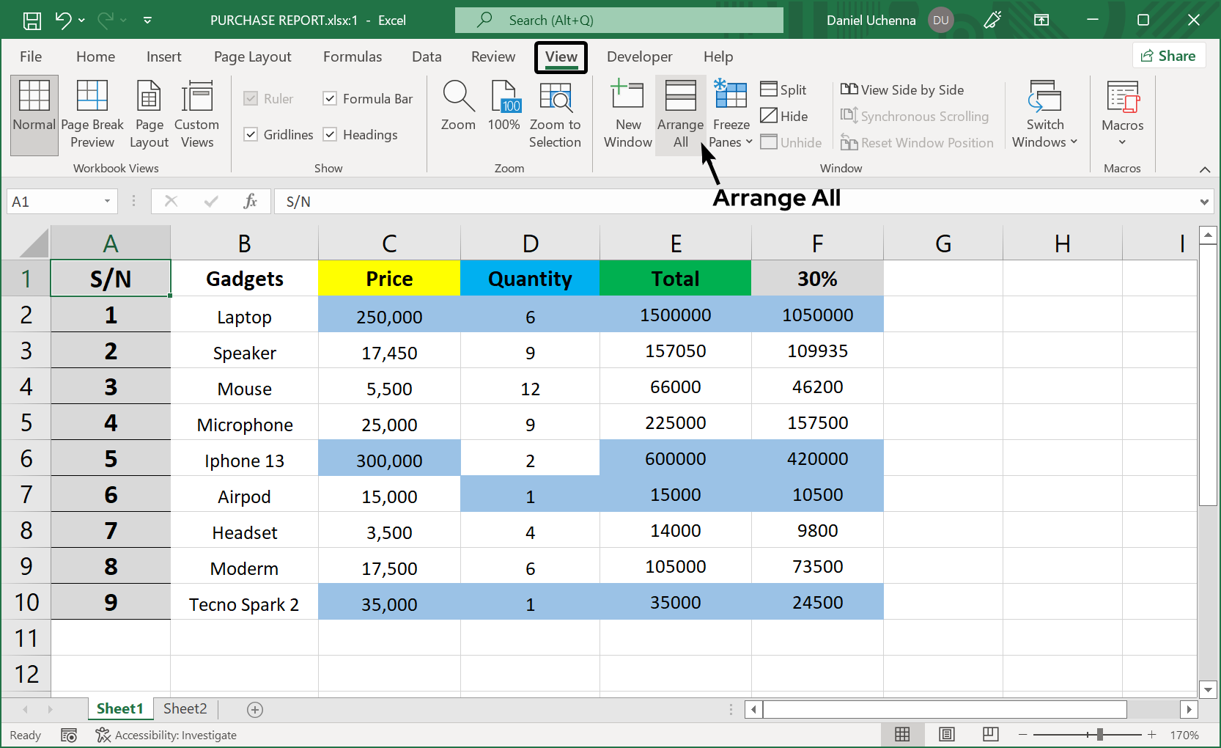Uncheck the Gridlines checkbox
The image size is (1221, 748).
click(x=251, y=134)
